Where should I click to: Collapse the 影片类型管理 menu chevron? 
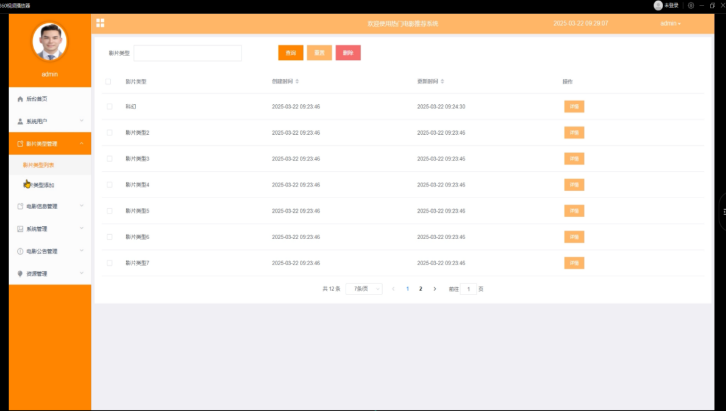[82, 143]
